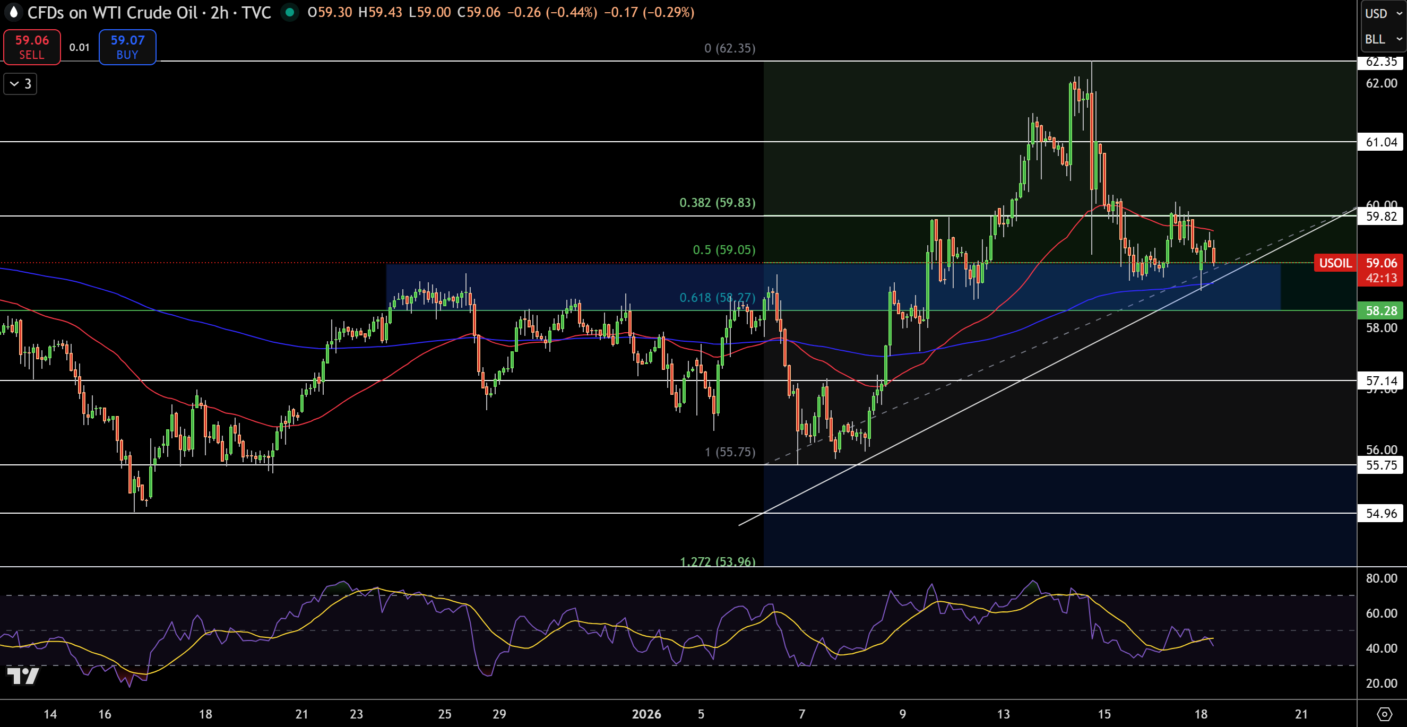
Task: Open the BLL unit dropdown
Action: coord(1383,39)
